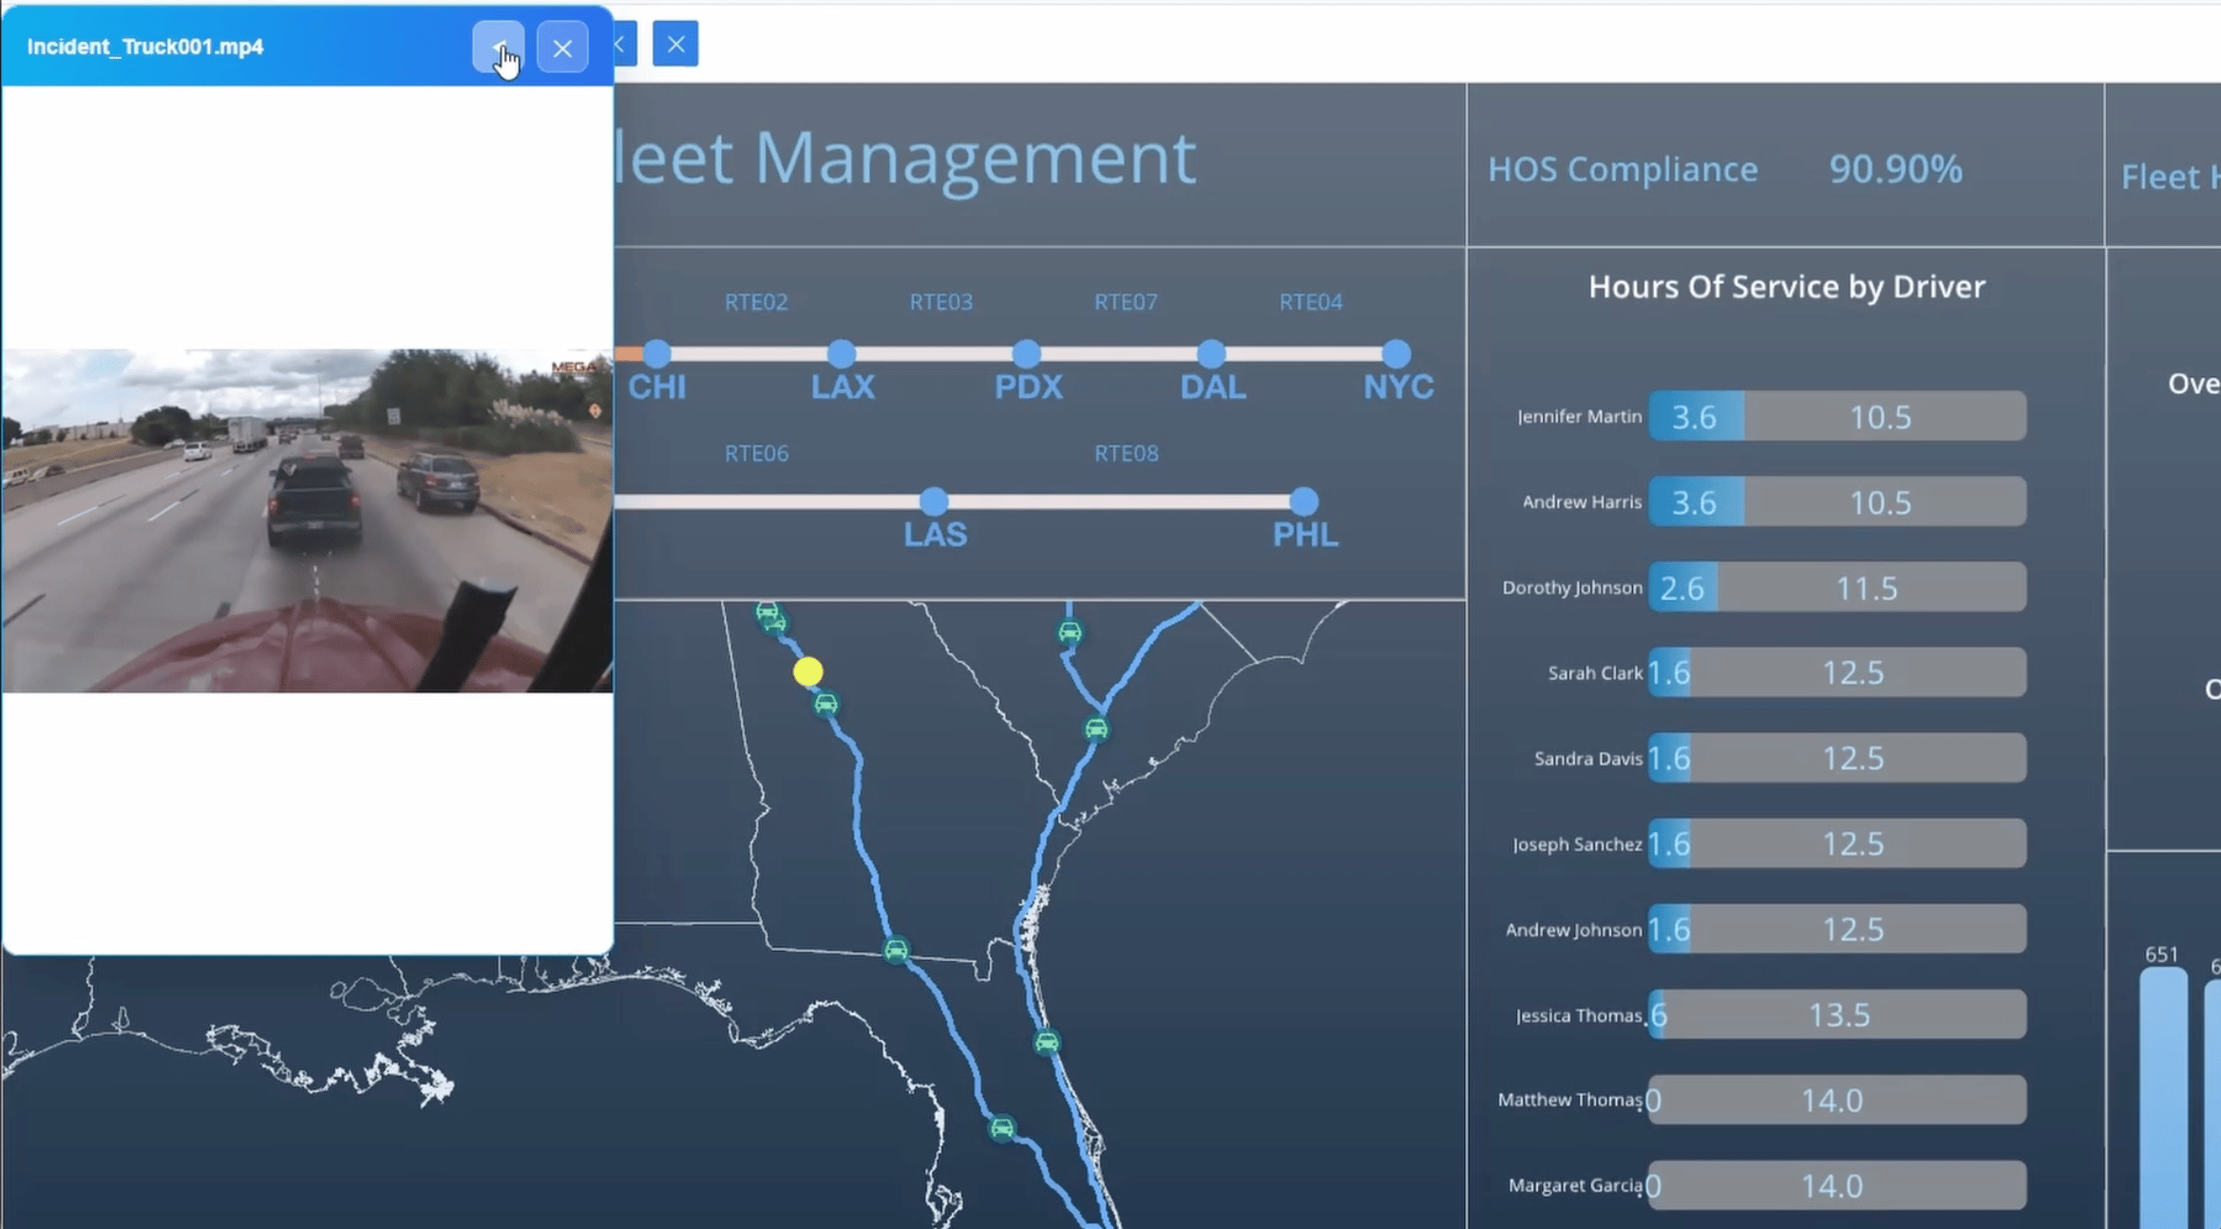Select Dorothy Johnson's 2.6 hours bar
This screenshot has width=2221, height=1229.
click(x=1682, y=587)
